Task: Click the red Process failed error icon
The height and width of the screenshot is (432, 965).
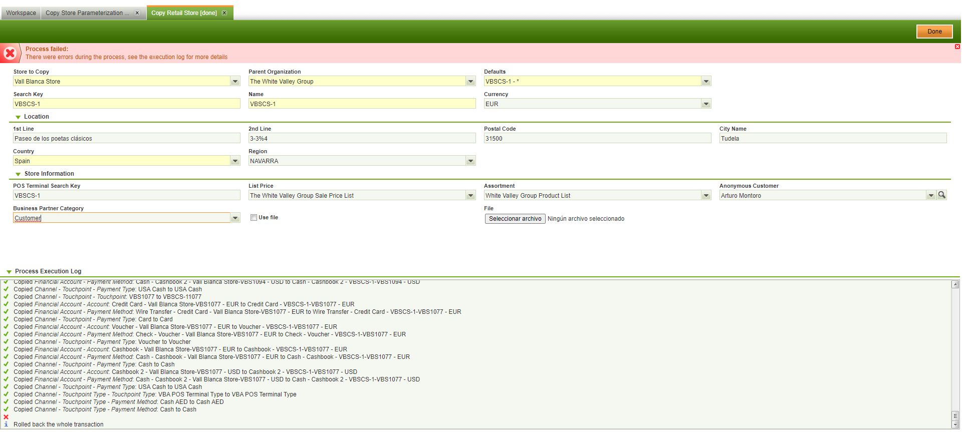Action: (x=10, y=53)
